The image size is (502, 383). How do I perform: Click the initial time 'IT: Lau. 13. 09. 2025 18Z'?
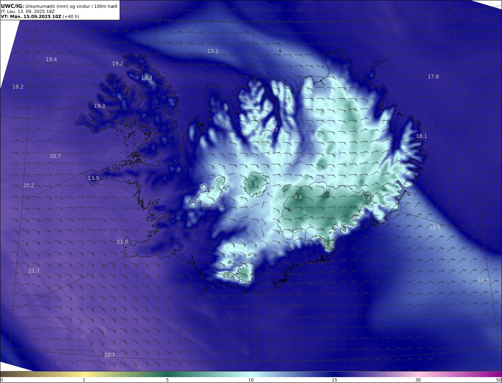click(28, 11)
